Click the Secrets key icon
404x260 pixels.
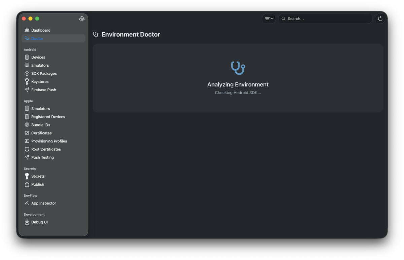coord(27,176)
